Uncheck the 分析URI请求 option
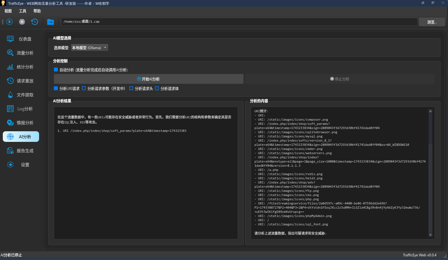Image resolution: width=448 pixels, height=260 pixels. click(x=56, y=88)
